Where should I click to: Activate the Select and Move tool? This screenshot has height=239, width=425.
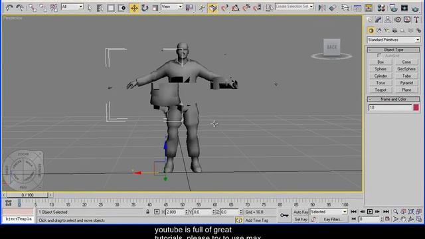point(134,8)
